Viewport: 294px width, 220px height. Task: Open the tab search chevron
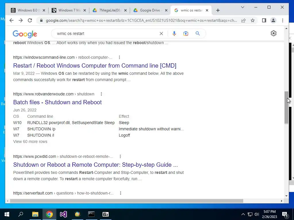tap(242, 7)
